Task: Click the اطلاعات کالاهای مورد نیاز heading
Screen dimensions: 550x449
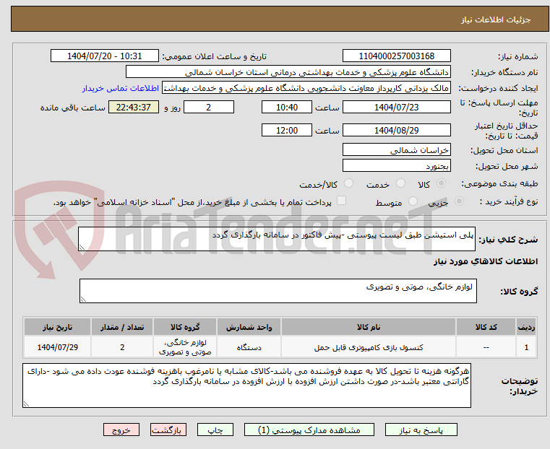Action: 486,261
